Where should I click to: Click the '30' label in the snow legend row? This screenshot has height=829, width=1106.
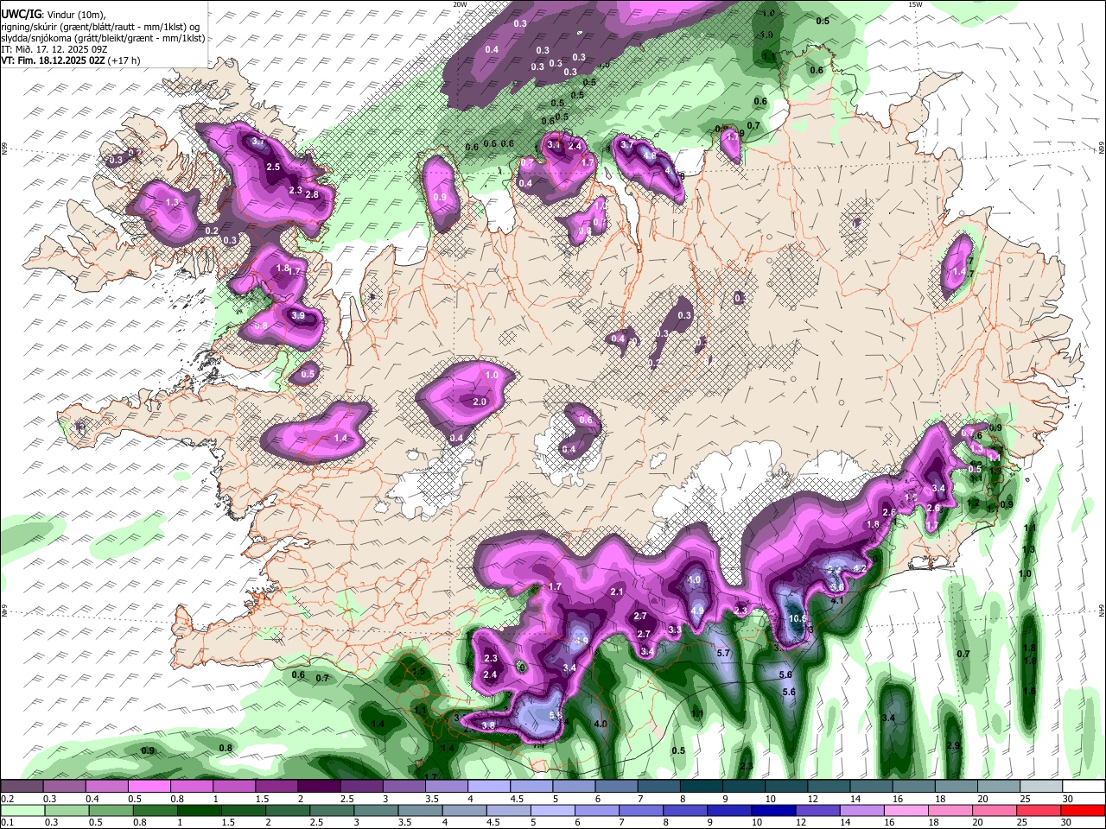tap(1068, 800)
